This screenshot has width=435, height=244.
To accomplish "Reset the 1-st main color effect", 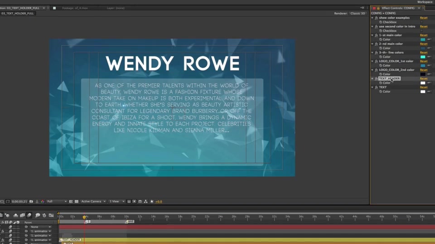I will [424, 35].
